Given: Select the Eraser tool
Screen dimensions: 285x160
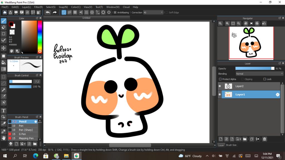Looking at the screenshot, I should click(4, 27).
